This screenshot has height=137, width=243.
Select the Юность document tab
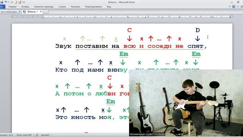click(33, 12)
